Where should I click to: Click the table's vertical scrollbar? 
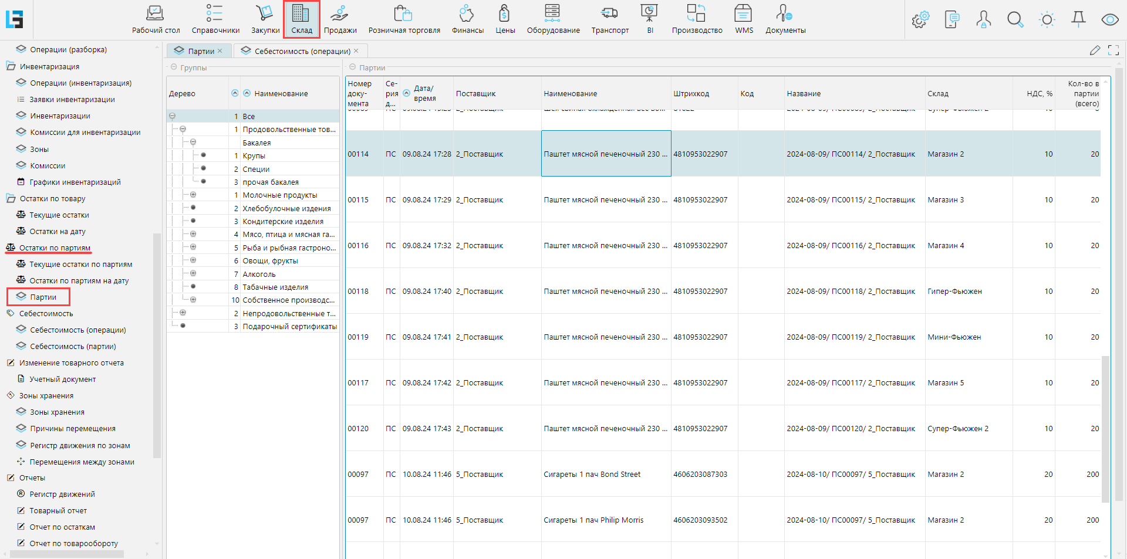point(1105,428)
